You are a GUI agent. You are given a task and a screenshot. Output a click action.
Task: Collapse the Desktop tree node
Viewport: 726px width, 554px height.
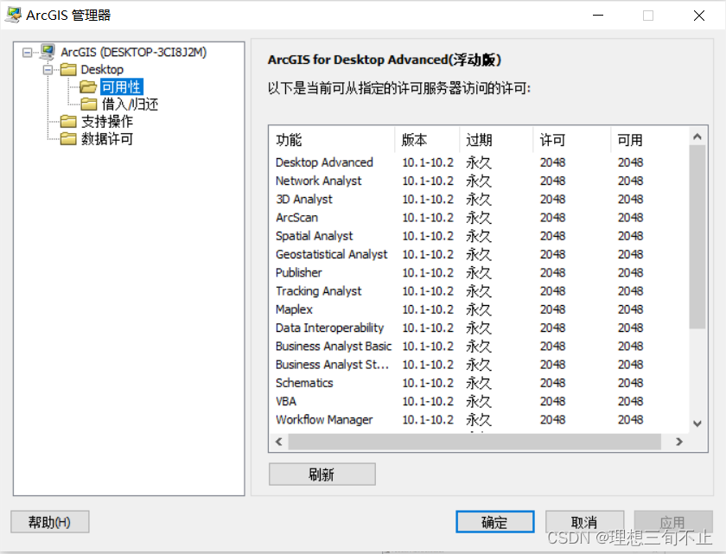(48, 70)
